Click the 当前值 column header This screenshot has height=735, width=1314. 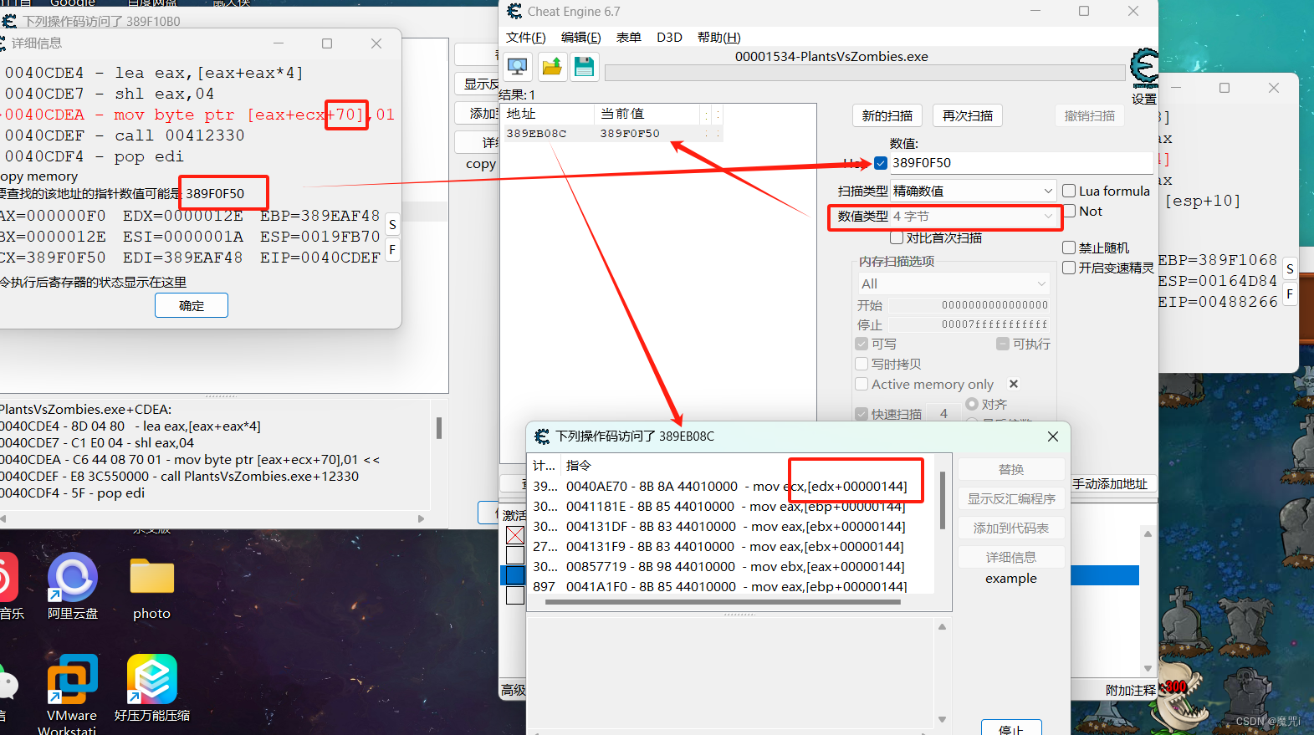coord(647,114)
